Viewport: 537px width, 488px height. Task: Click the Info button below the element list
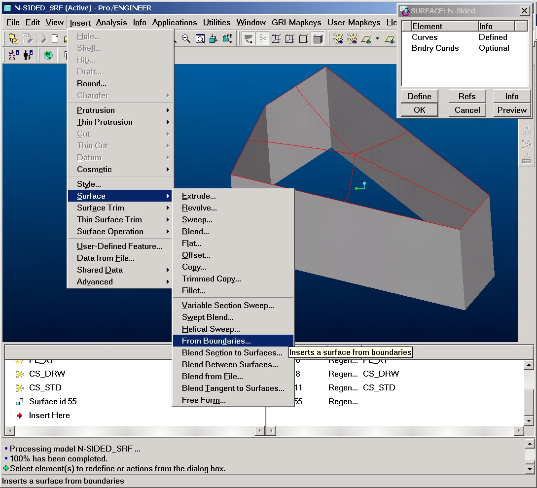[x=512, y=96]
